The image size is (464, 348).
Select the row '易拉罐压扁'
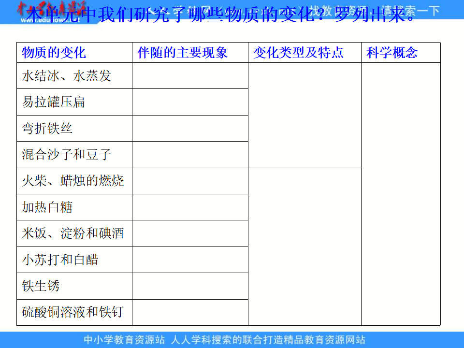tap(74, 102)
